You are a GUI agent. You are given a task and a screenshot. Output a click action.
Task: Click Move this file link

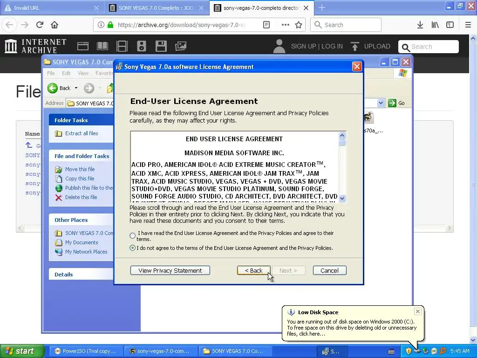pyautogui.click(x=80, y=169)
